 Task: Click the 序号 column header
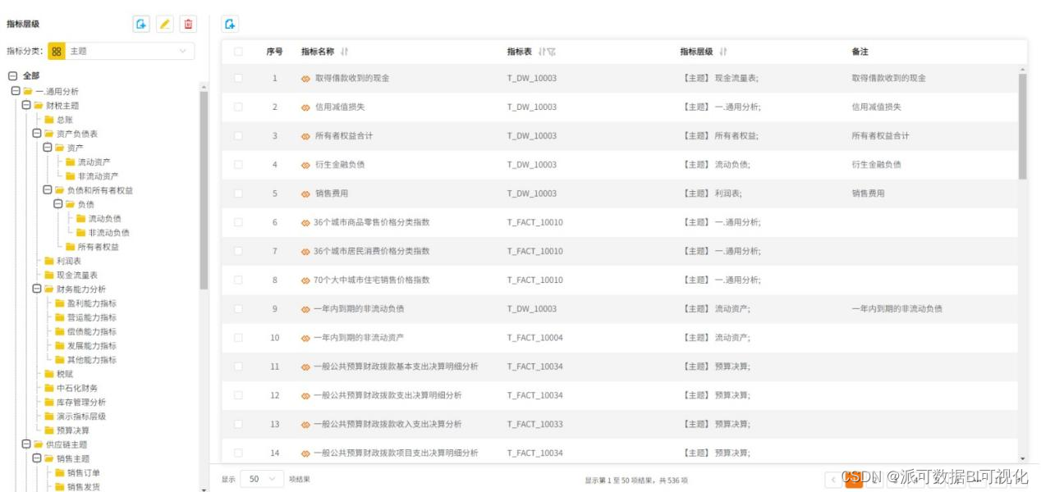[274, 52]
